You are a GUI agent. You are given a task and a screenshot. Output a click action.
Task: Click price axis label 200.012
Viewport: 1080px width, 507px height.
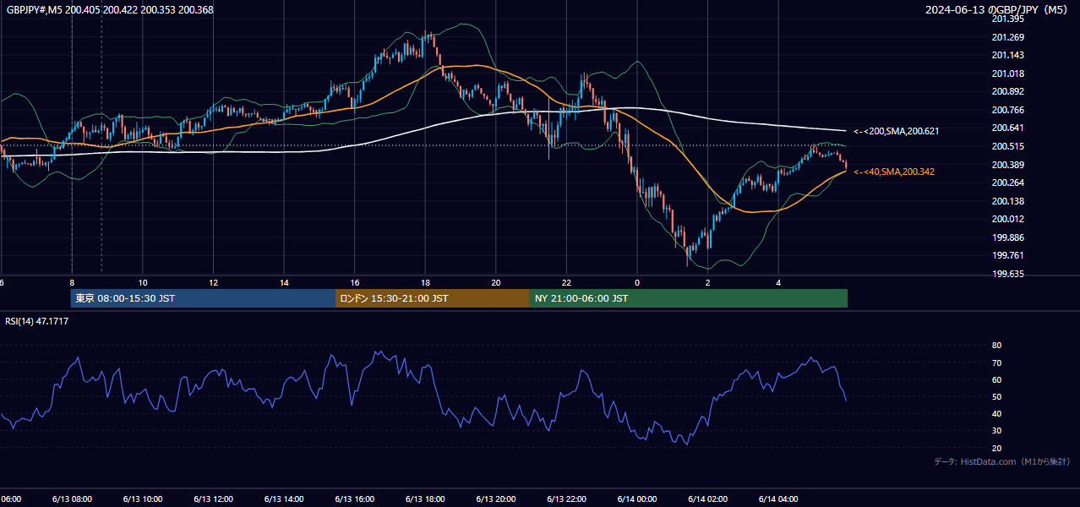tap(1008, 219)
